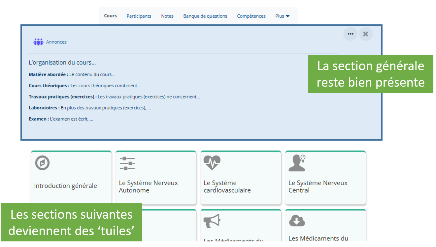
Task: Expand the Plus dropdown menu
Action: point(282,16)
